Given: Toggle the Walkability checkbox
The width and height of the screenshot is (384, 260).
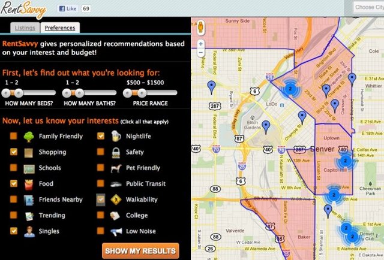Looking at the screenshot, I should coord(101,199).
